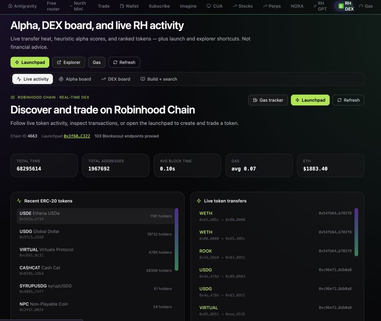Click the CUA monitor icon

coord(209,6)
